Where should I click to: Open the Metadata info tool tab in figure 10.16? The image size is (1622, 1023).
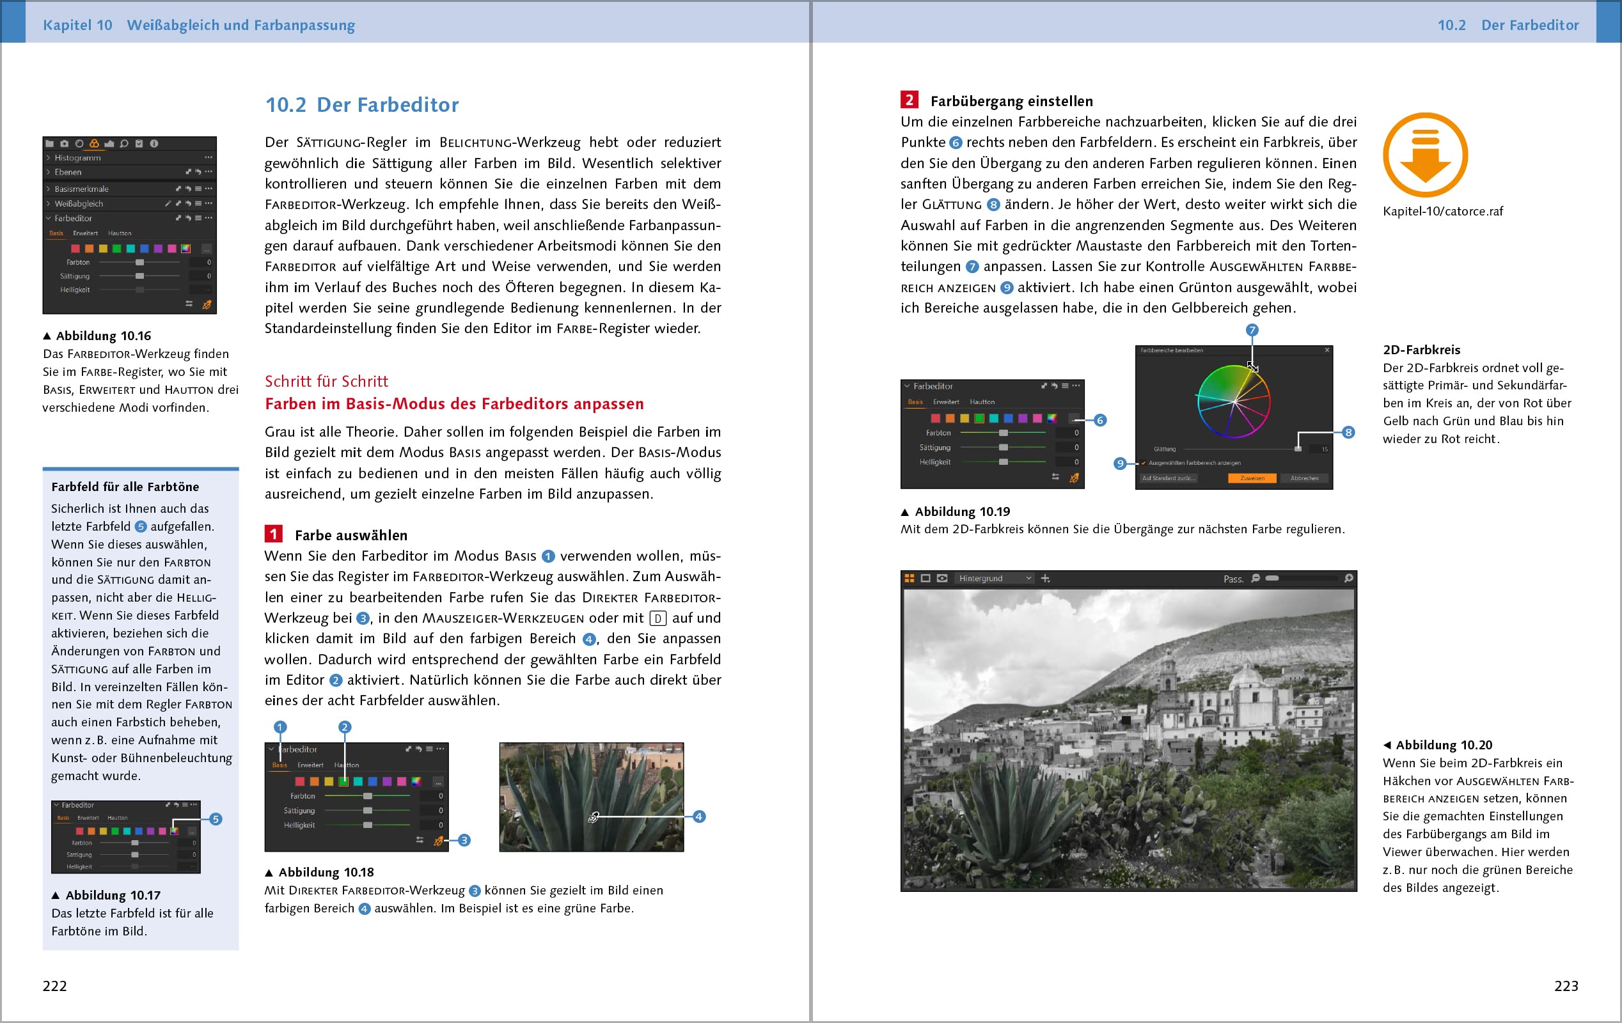point(154,143)
